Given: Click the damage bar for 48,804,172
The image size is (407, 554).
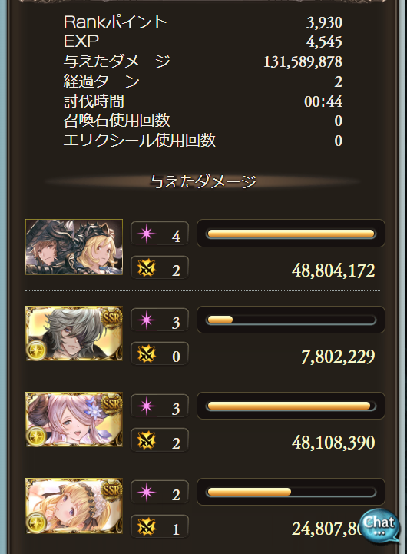Looking at the screenshot, I should point(291,234).
